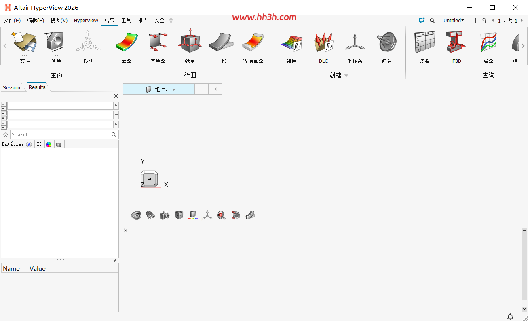Open the third Results browser dropdown

(116, 125)
